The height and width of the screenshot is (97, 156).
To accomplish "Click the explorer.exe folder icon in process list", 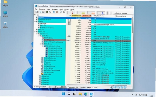I will click(x=42, y=74).
